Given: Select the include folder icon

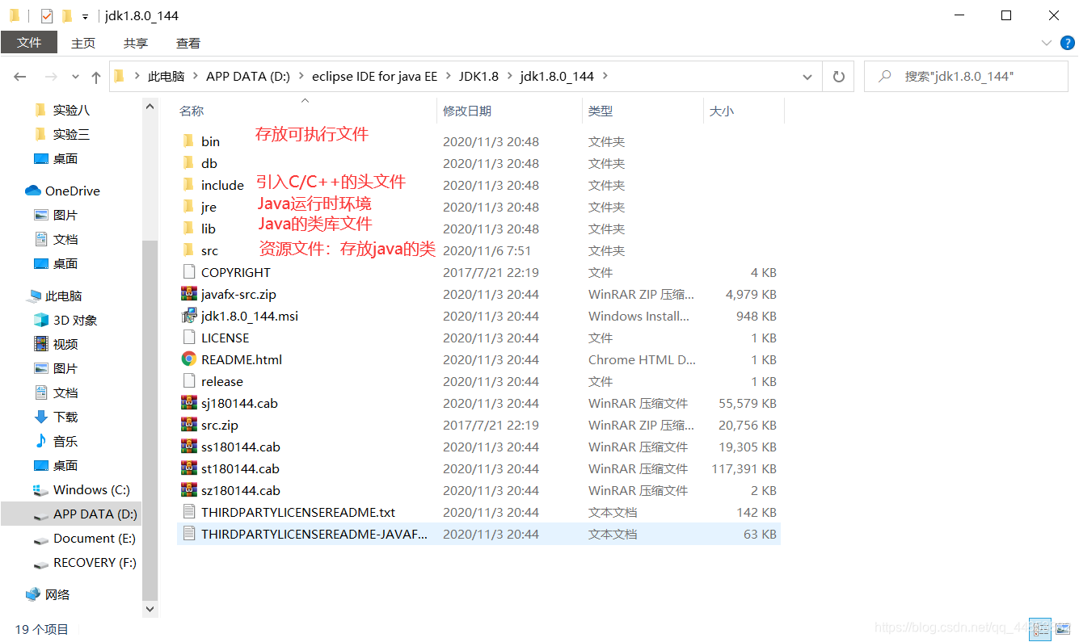Looking at the screenshot, I should [188, 185].
